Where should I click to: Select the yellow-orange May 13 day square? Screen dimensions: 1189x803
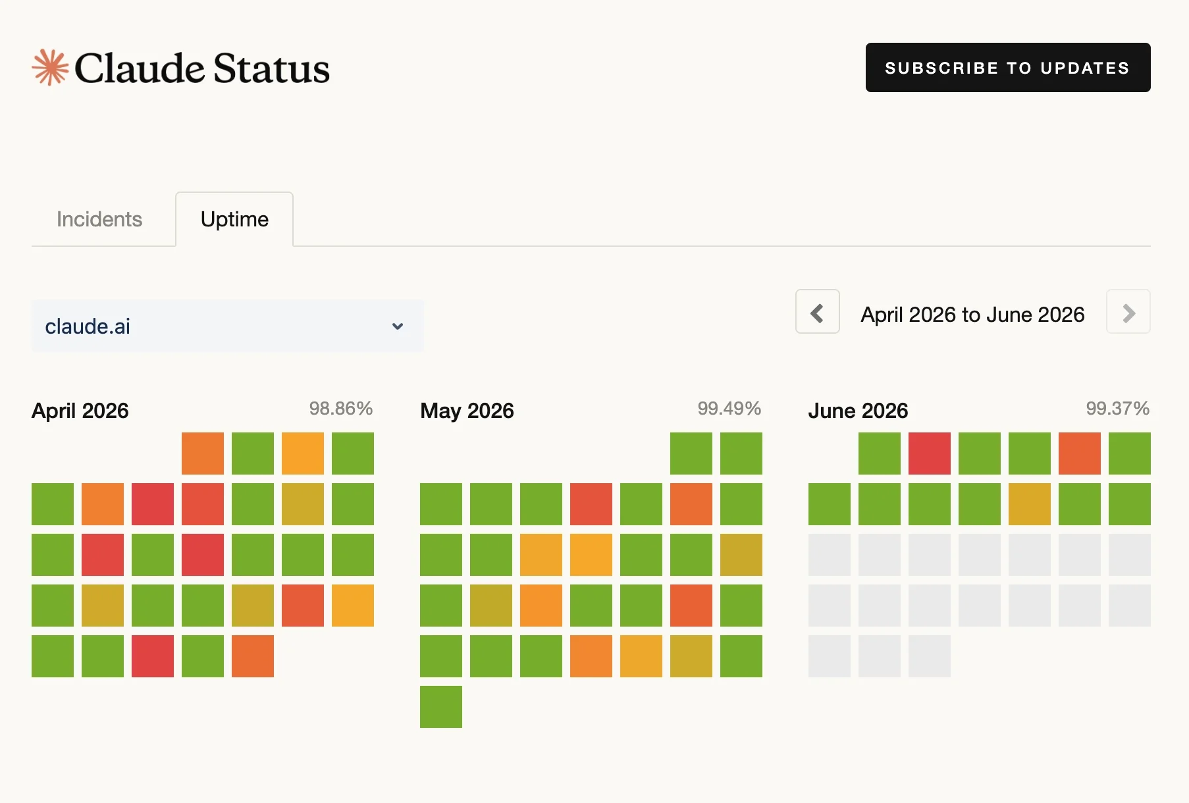(x=591, y=555)
